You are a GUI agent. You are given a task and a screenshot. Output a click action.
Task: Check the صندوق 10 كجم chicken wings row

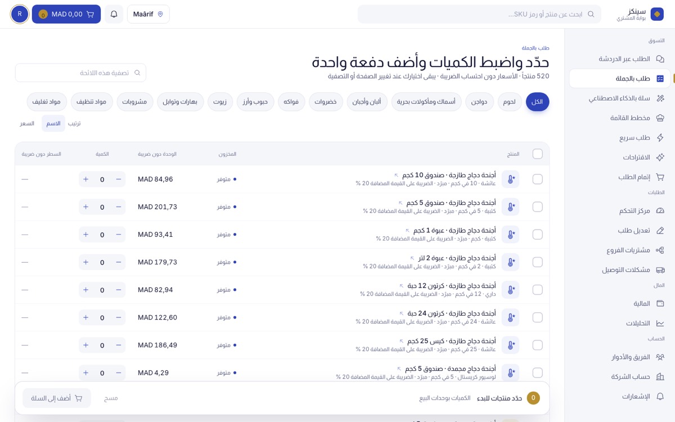tap(538, 179)
